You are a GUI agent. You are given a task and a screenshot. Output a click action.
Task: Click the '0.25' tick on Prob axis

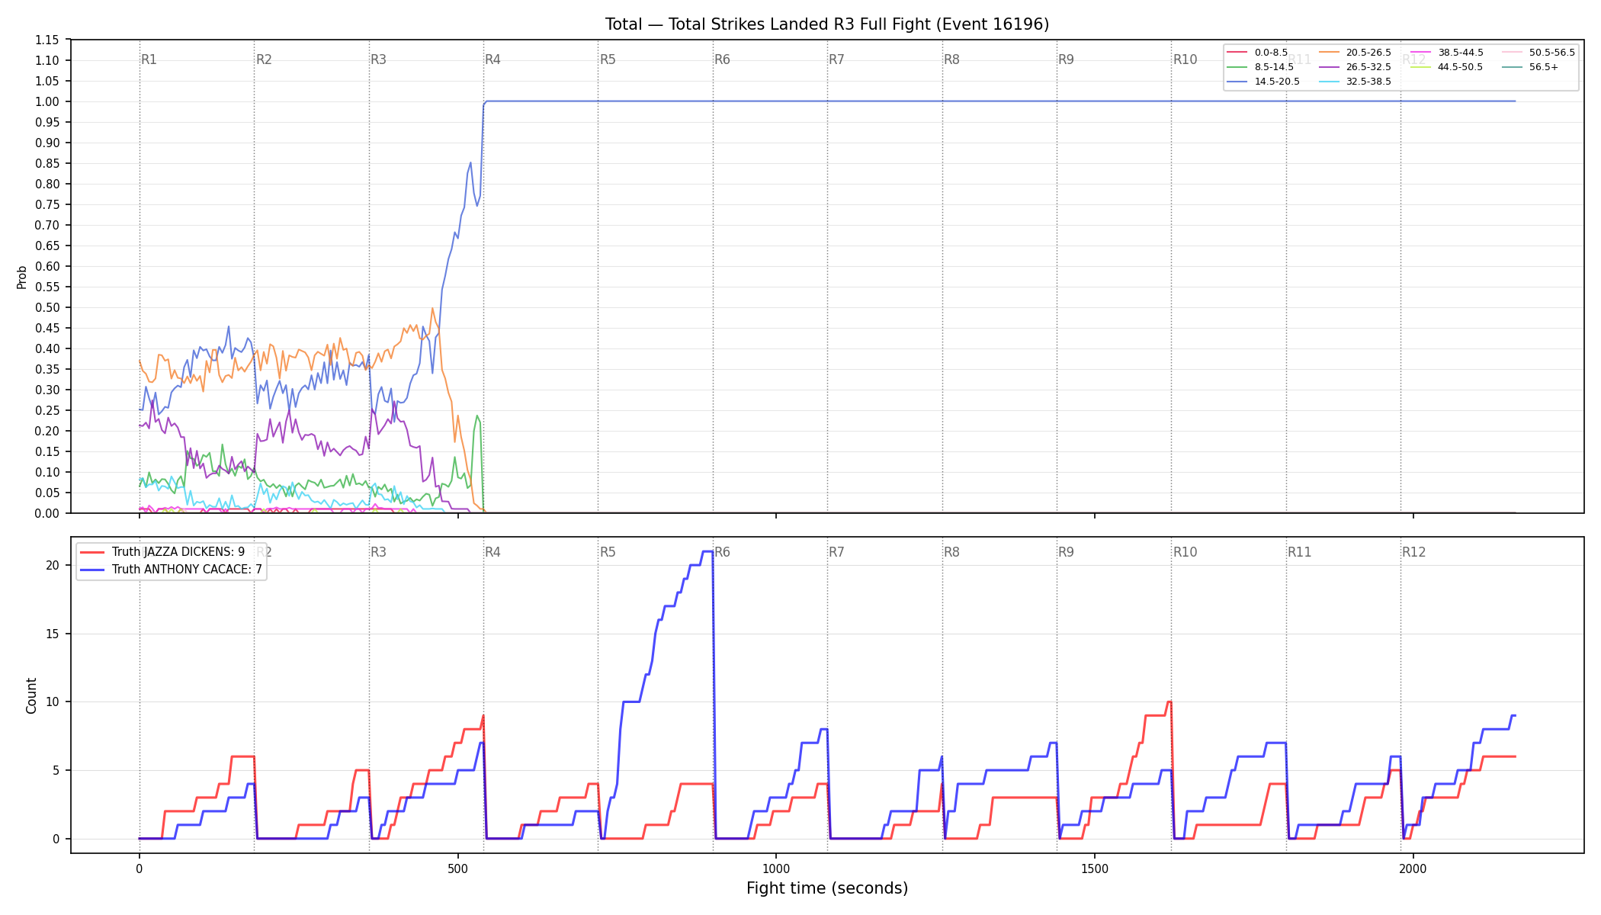(x=47, y=410)
